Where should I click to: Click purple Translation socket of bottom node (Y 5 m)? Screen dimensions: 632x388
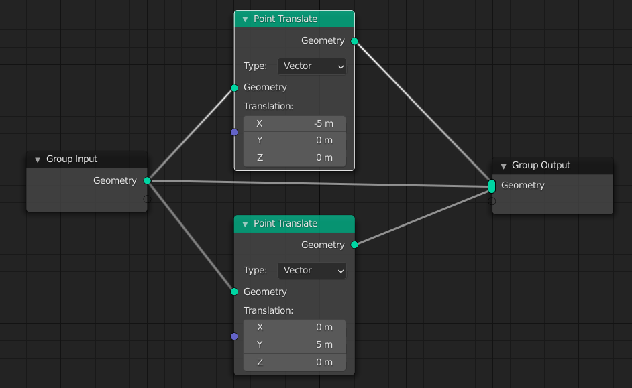click(x=234, y=336)
